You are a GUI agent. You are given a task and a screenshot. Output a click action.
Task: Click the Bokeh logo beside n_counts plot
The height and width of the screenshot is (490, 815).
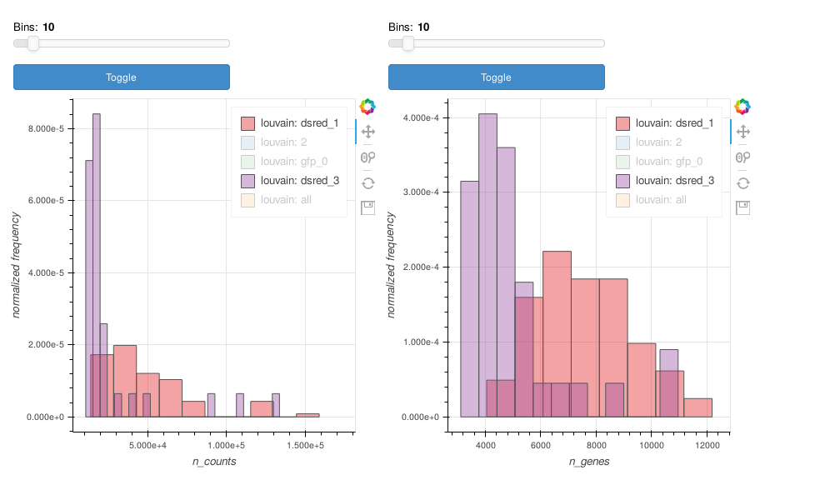(368, 107)
